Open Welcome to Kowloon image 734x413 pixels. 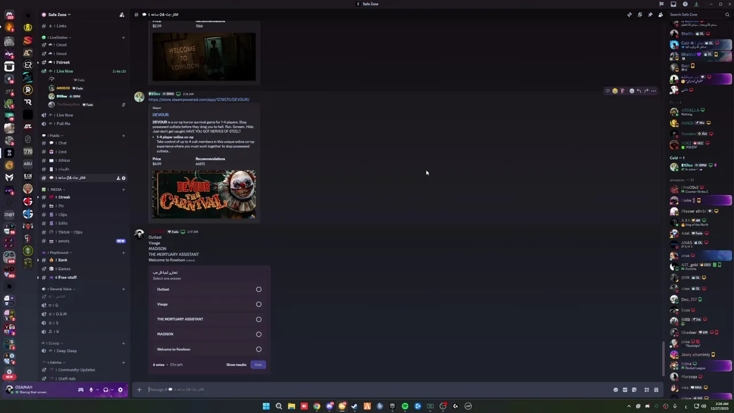204,56
